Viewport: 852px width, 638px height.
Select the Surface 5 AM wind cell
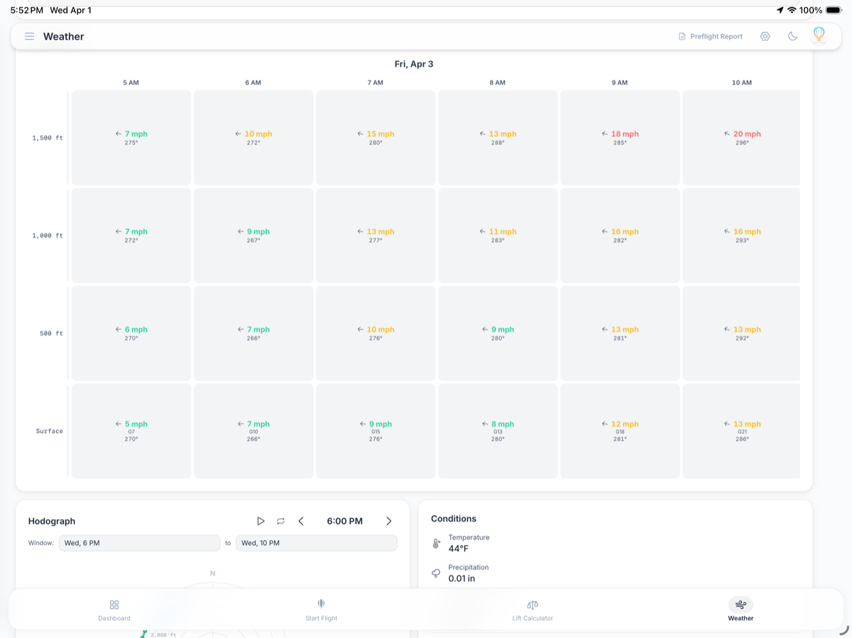coord(131,430)
